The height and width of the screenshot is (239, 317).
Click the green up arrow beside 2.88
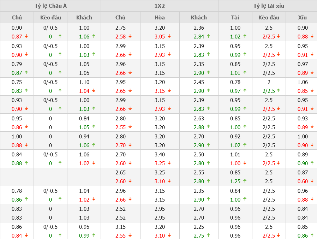point(209,127)
